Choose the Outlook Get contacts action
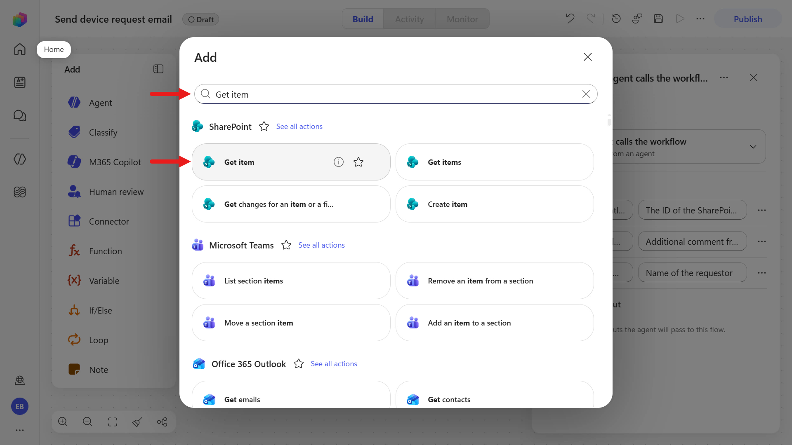Image resolution: width=792 pixels, height=445 pixels. (x=495, y=395)
